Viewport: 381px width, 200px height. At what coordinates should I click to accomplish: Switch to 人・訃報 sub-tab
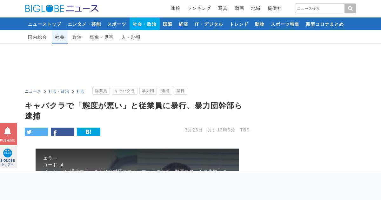pos(131,37)
